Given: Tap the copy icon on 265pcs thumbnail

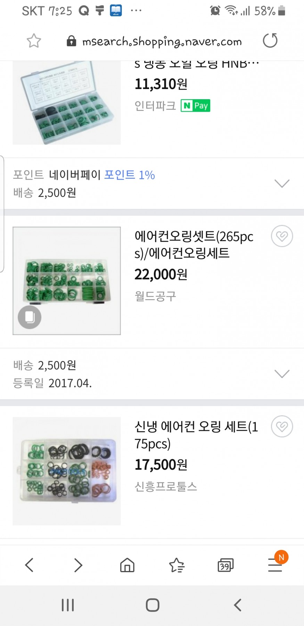Looking at the screenshot, I should (x=30, y=317).
